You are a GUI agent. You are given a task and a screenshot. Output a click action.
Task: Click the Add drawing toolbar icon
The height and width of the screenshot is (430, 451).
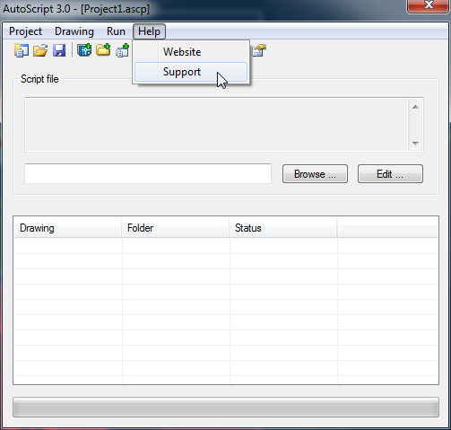[84, 50]
